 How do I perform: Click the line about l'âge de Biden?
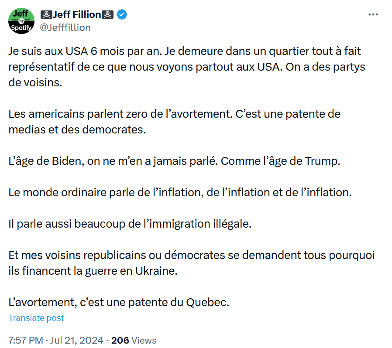174,161
